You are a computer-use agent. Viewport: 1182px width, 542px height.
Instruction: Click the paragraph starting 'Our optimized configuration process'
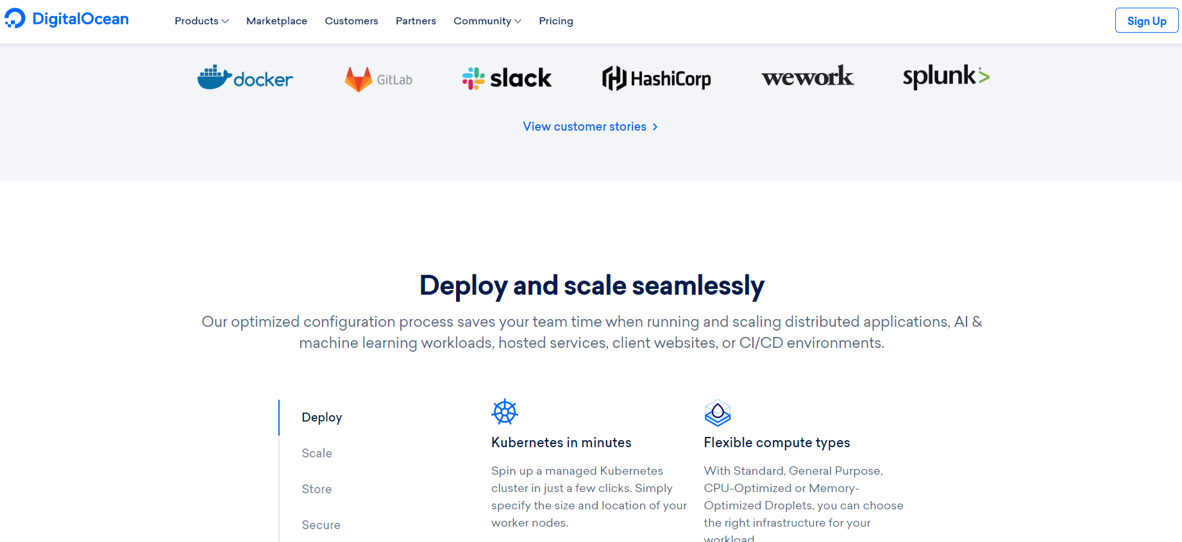tap(591, 333)
